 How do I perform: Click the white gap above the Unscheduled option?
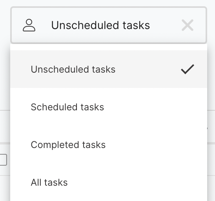109,47
